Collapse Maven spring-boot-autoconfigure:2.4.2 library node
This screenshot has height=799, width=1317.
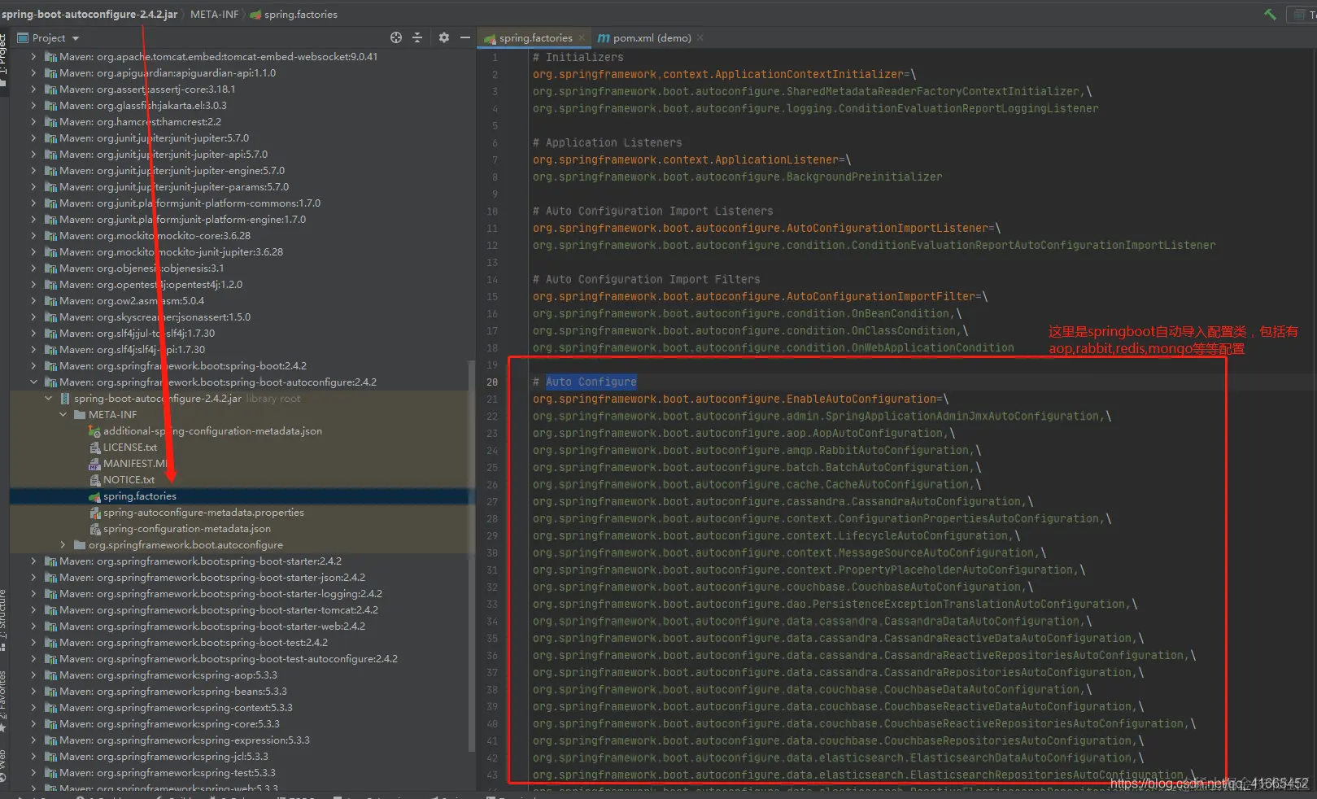coord(33,382)
